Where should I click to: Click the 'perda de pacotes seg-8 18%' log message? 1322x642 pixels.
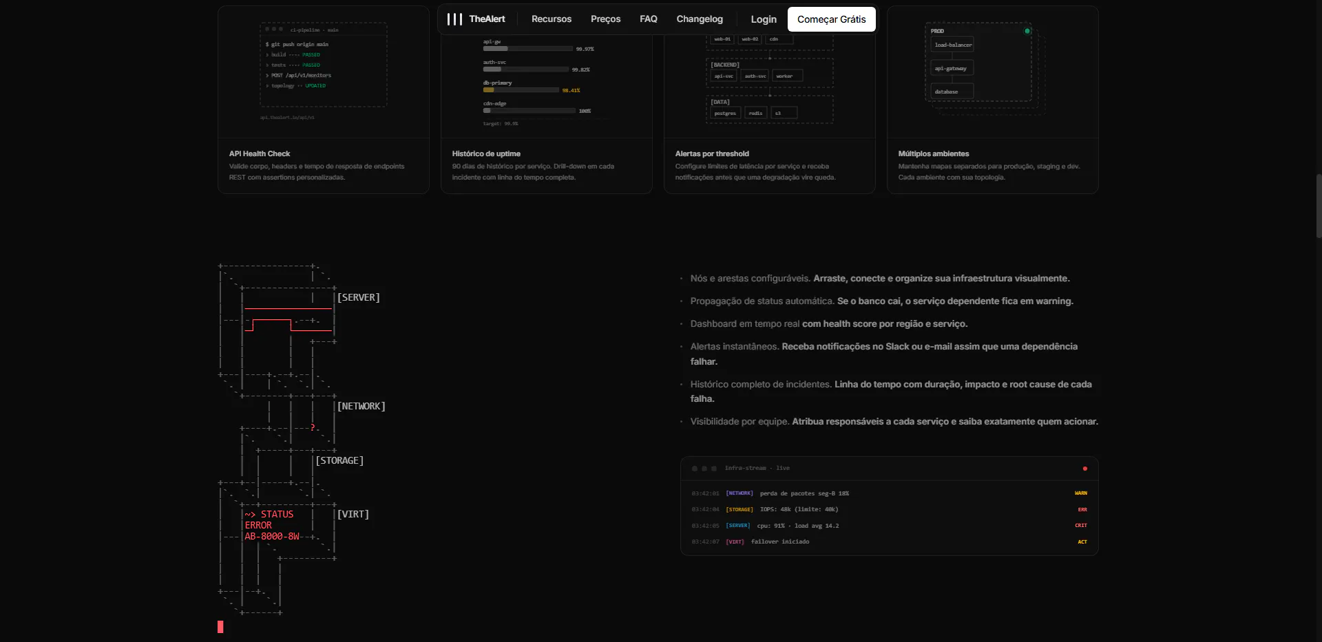pos(804,493)
